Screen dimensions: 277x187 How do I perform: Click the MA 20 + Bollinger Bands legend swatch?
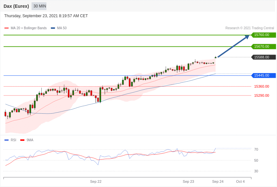[x=7, y=28]
